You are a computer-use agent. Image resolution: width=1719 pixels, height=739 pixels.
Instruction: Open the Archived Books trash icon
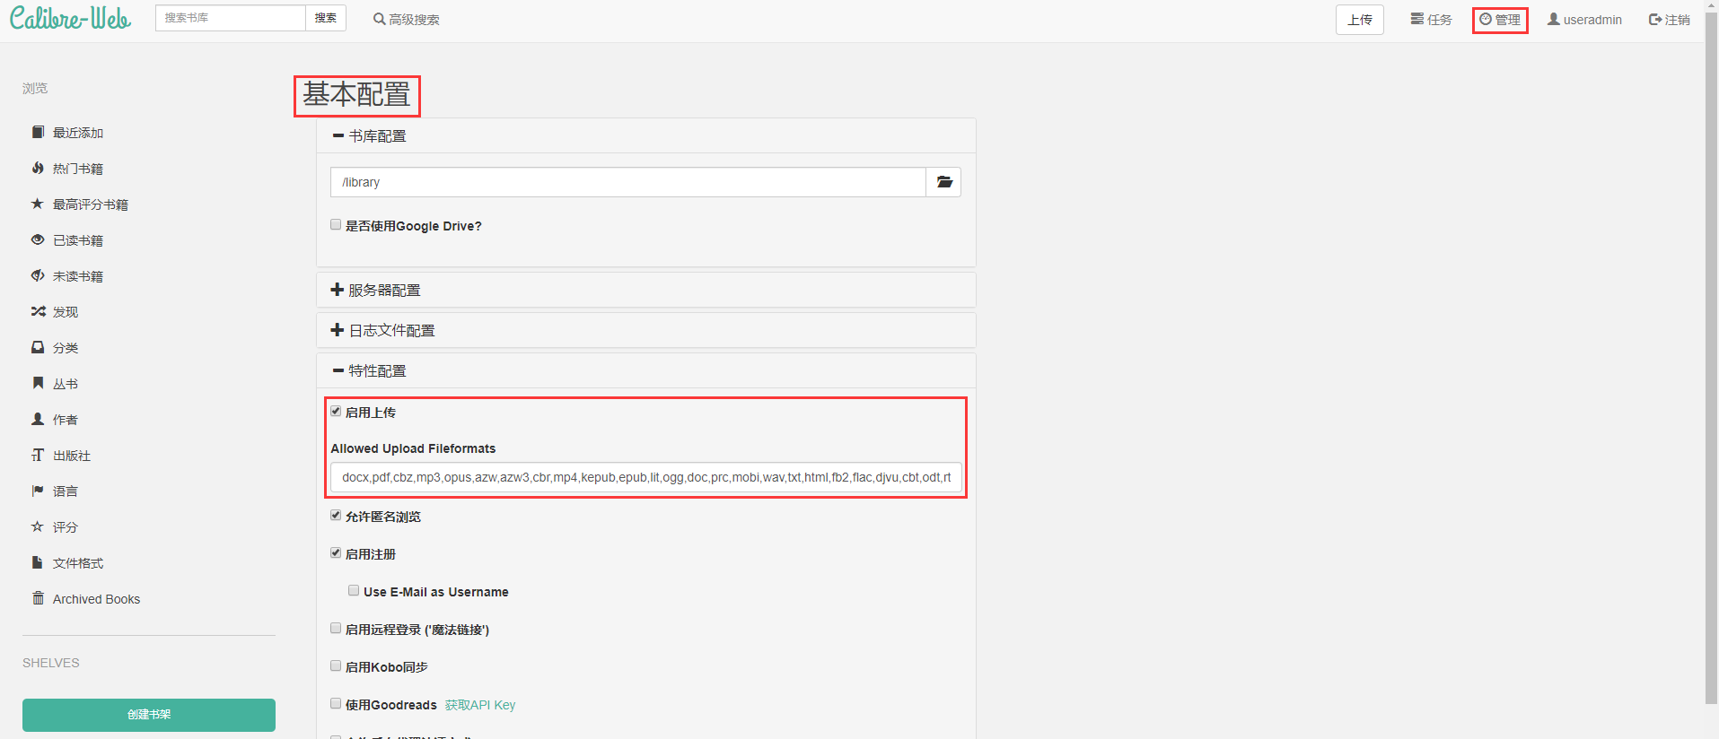coord(38,598)
